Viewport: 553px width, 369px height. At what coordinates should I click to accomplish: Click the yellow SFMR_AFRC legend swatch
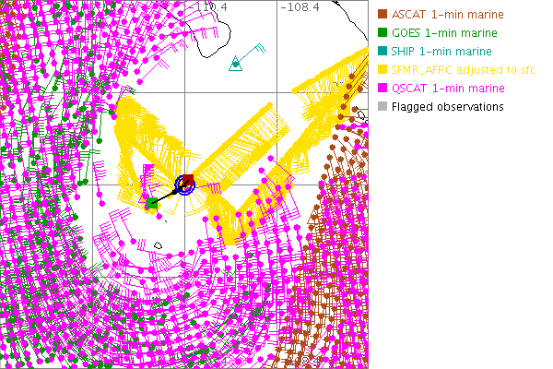383,70
